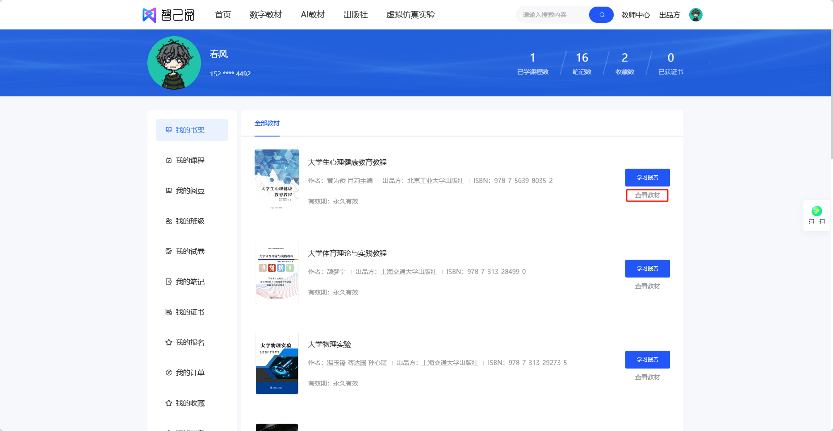Viewport: 833px width, 431px height.
Task: Open the 教师中心 link
Action: coord(636,15)
